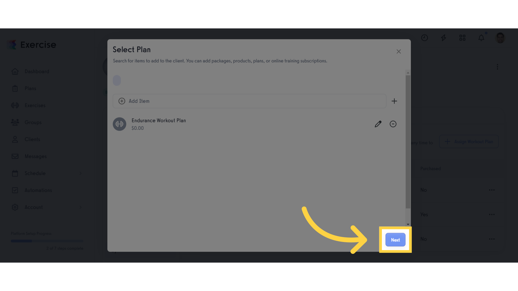Image resolution: width=518 pixels, height=291 pixels.
Task: Click the Add Item search field
Action: point(250,101)
